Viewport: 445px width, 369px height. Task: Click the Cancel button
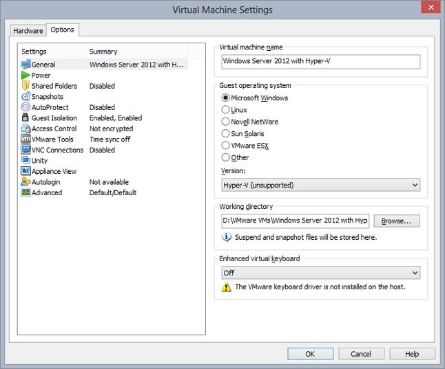tap(361, 354)
